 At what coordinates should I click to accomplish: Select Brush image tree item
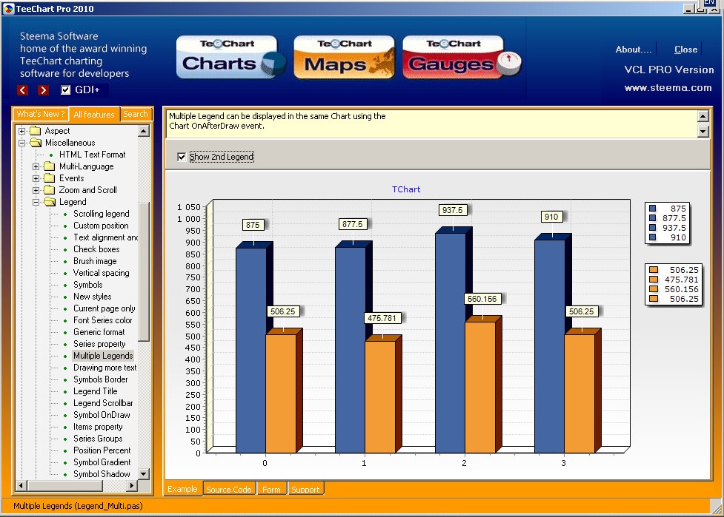pos(95,261)
